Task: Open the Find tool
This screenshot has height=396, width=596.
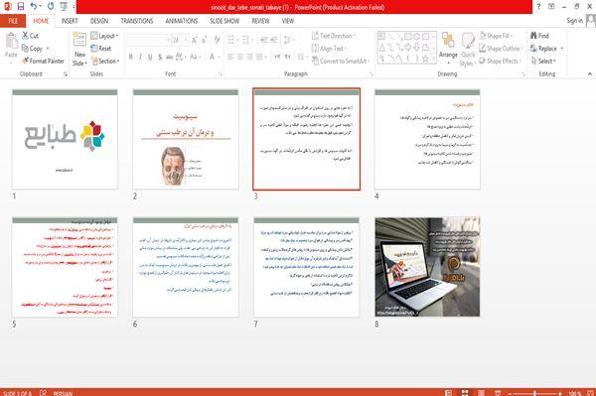Action: coord(539,36)
